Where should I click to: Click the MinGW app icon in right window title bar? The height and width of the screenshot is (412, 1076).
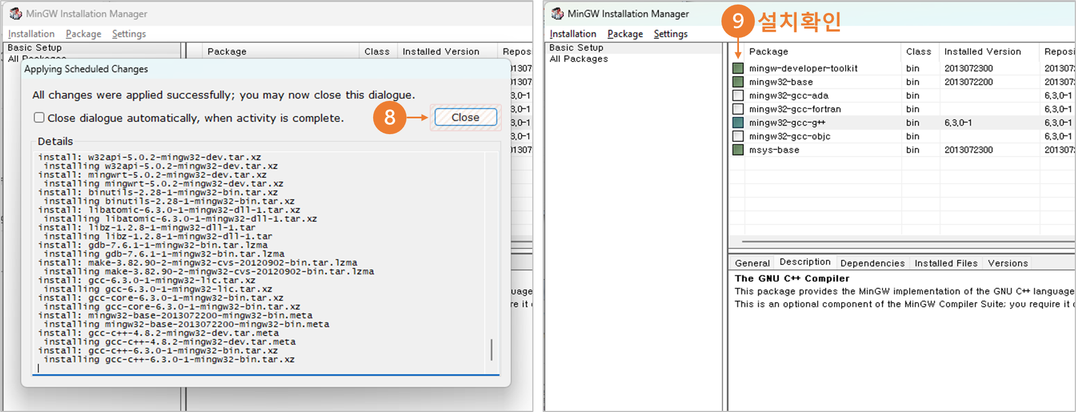[x=558, y=14]
